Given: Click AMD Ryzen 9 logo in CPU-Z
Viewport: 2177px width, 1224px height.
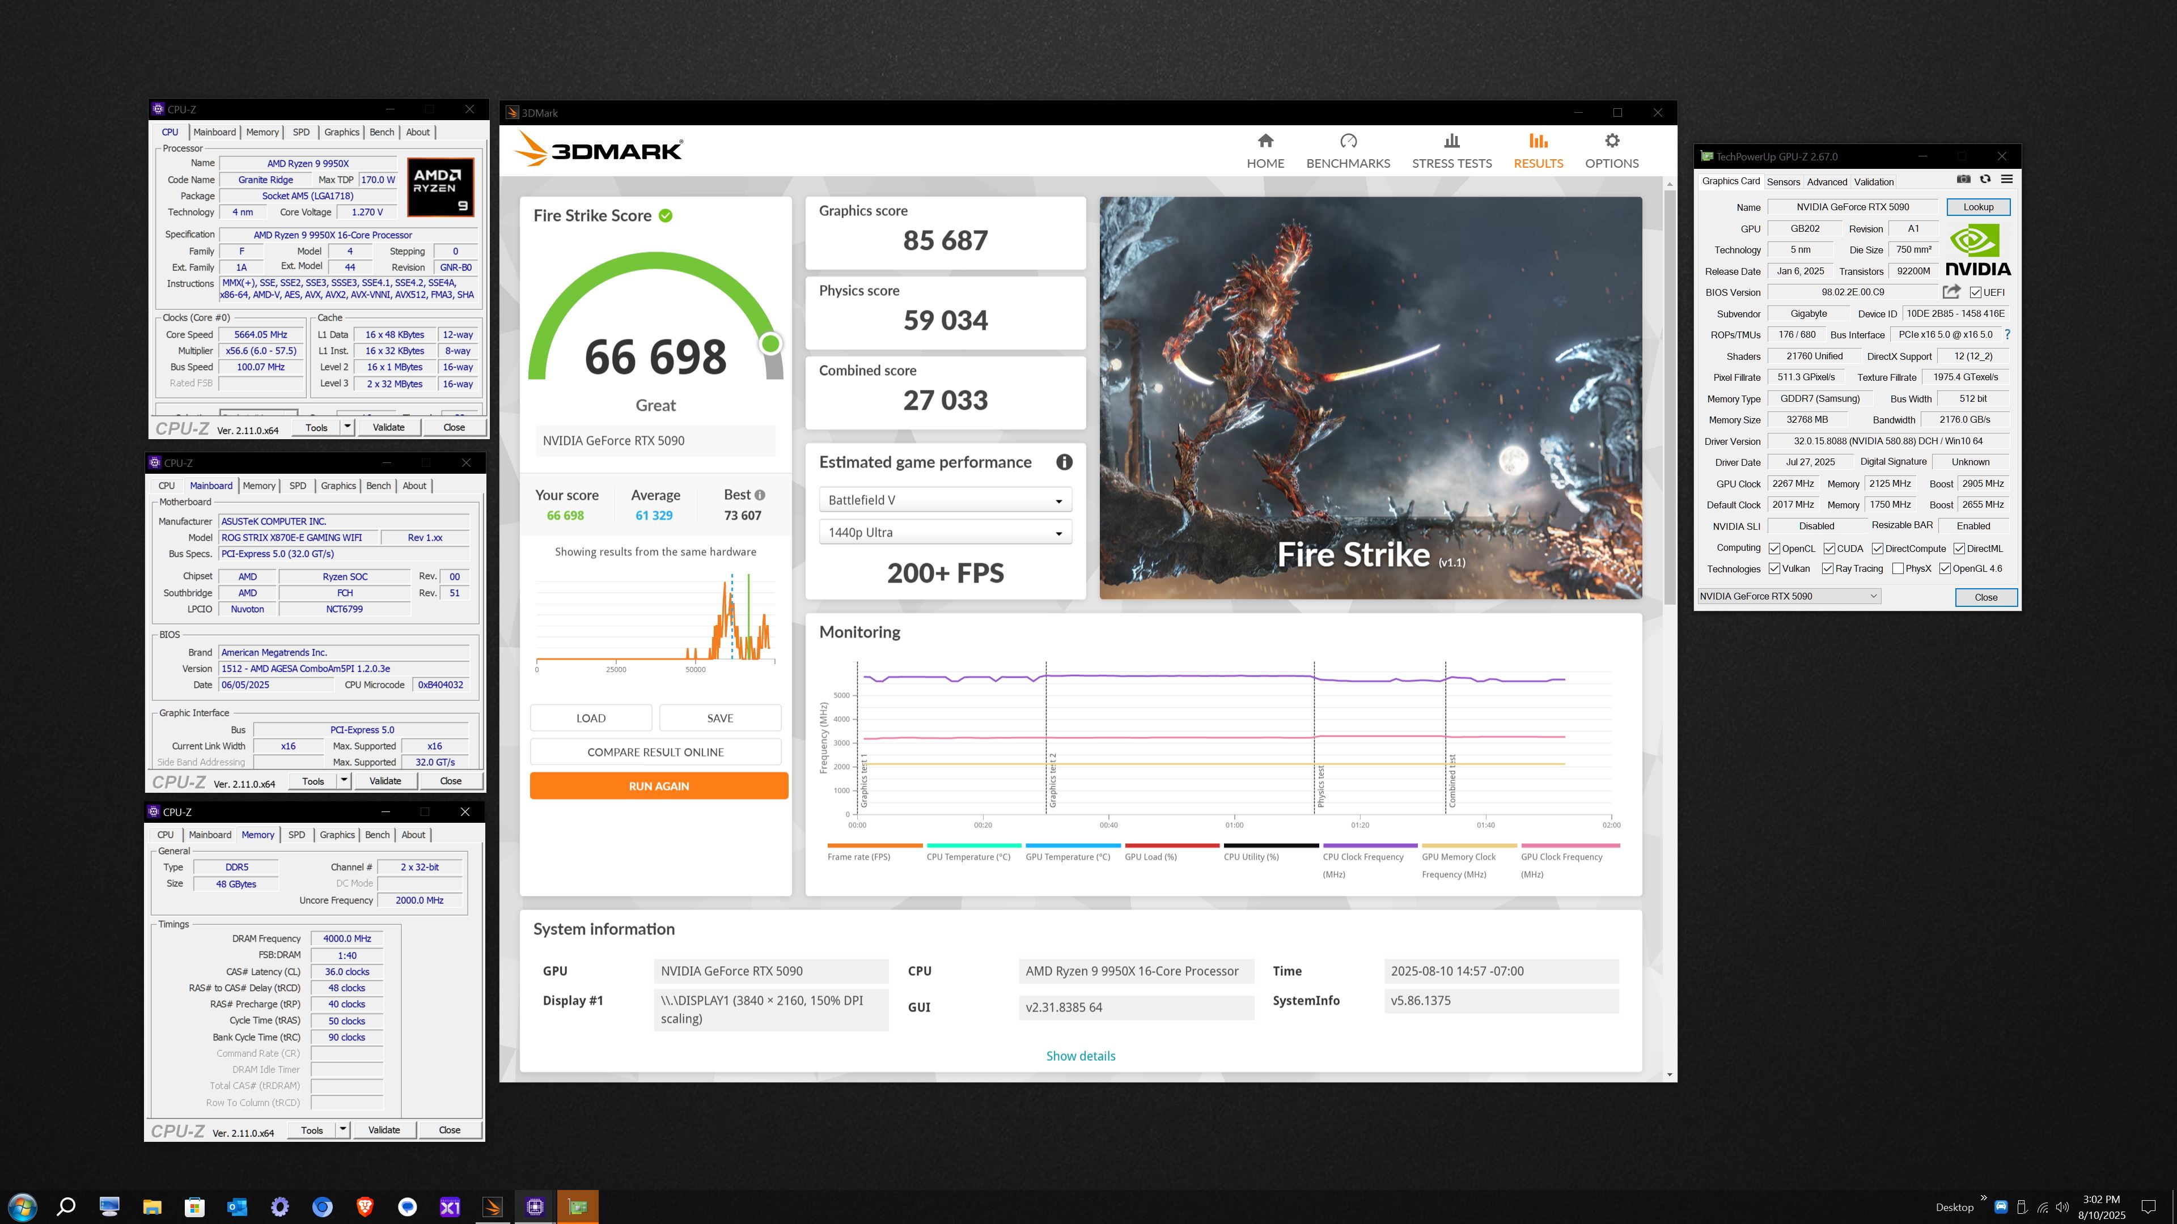Looking at the screenshot, I should coord(441,186).
